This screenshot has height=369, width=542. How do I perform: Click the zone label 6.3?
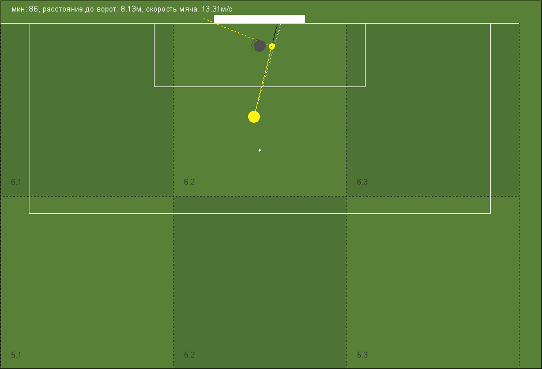tap(362, 182)
